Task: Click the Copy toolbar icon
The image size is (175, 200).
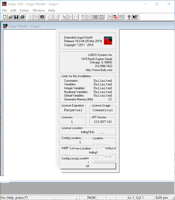Action: pyautogui.click(x=36, y=17)
